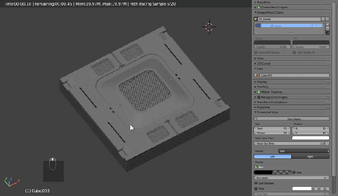Select the Right mouse position tab

point(310,157)
